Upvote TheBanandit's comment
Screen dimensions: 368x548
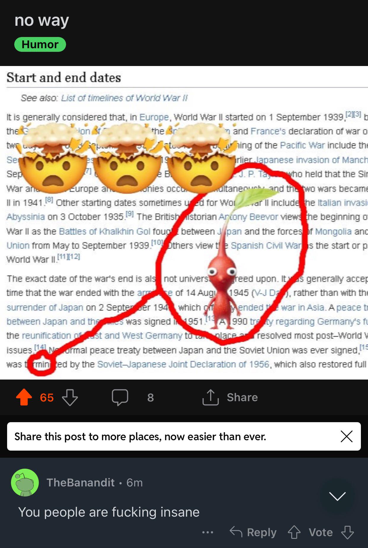tap(294, 532)
